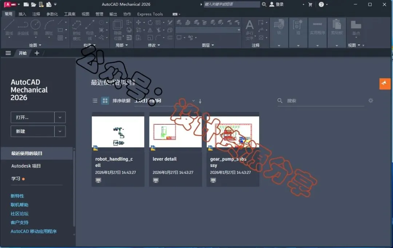Open the AutoCAD 移动应用程序 link

(x=33, y=231)
